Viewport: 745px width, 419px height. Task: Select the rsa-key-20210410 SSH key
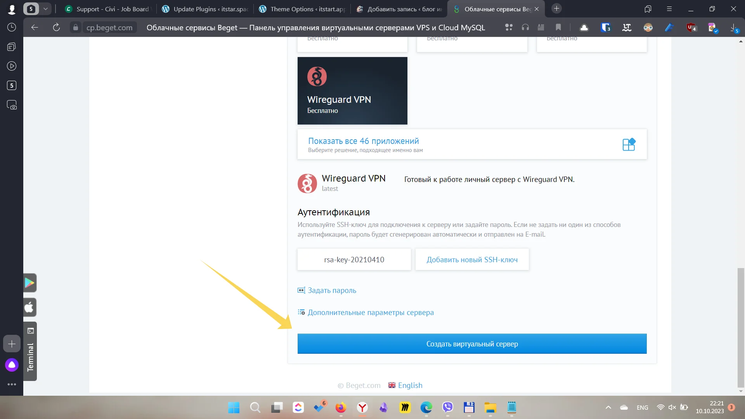[x=354, y=260]
